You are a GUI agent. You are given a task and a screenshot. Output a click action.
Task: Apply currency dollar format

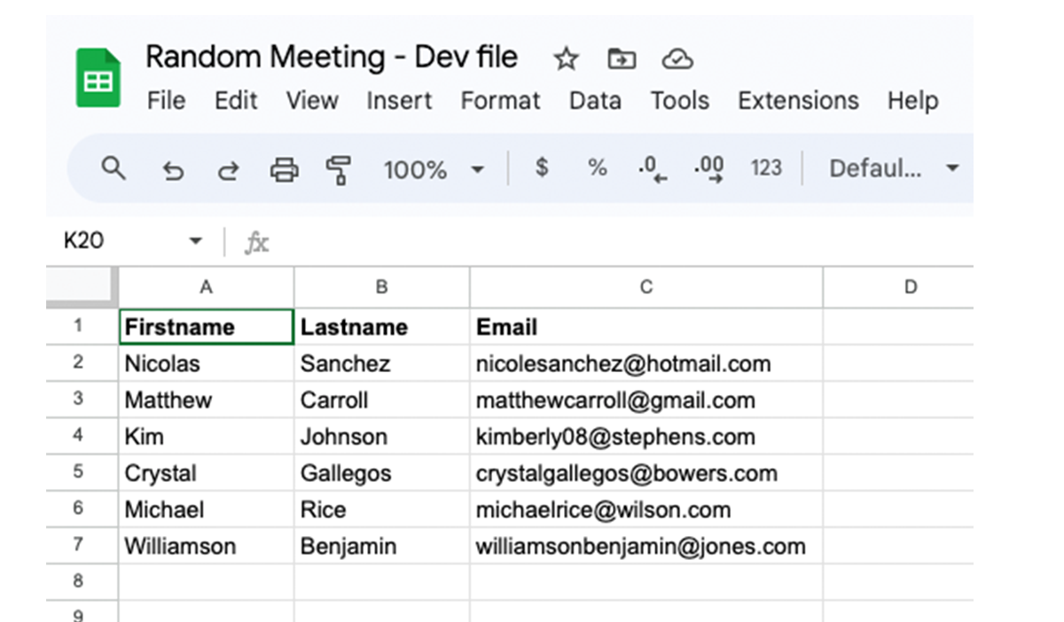click(542, 167)
